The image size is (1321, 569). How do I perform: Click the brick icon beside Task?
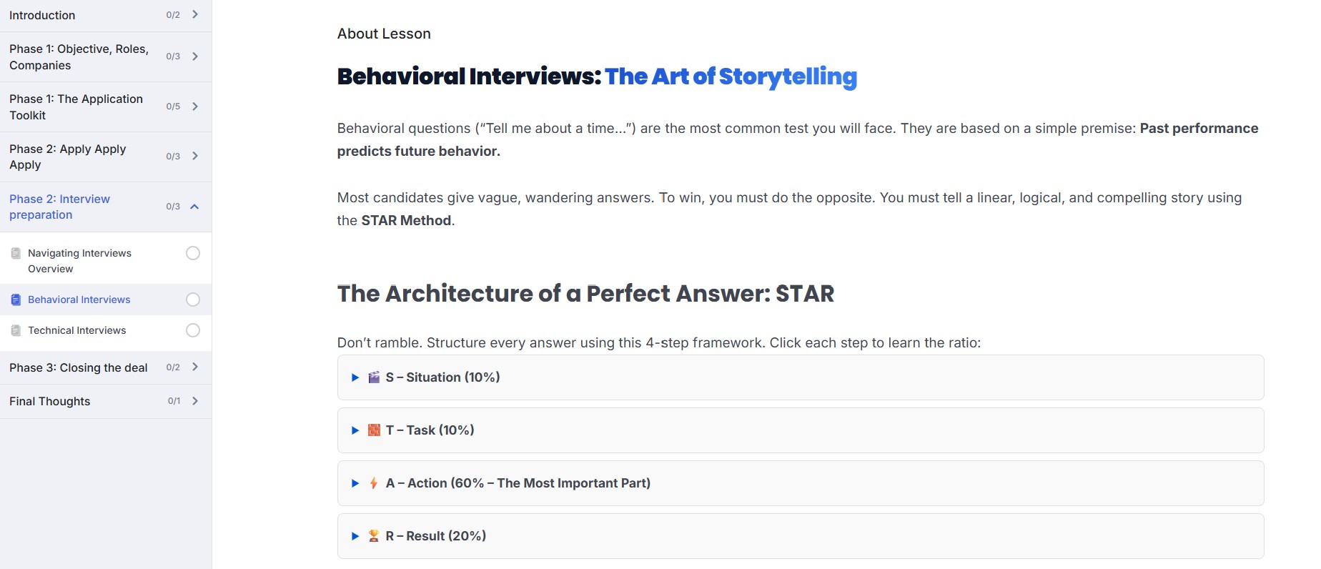(374, 430)
